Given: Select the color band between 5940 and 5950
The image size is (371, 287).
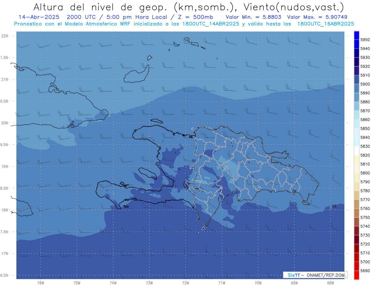Looking at the screenshot, I should (356, 44).
